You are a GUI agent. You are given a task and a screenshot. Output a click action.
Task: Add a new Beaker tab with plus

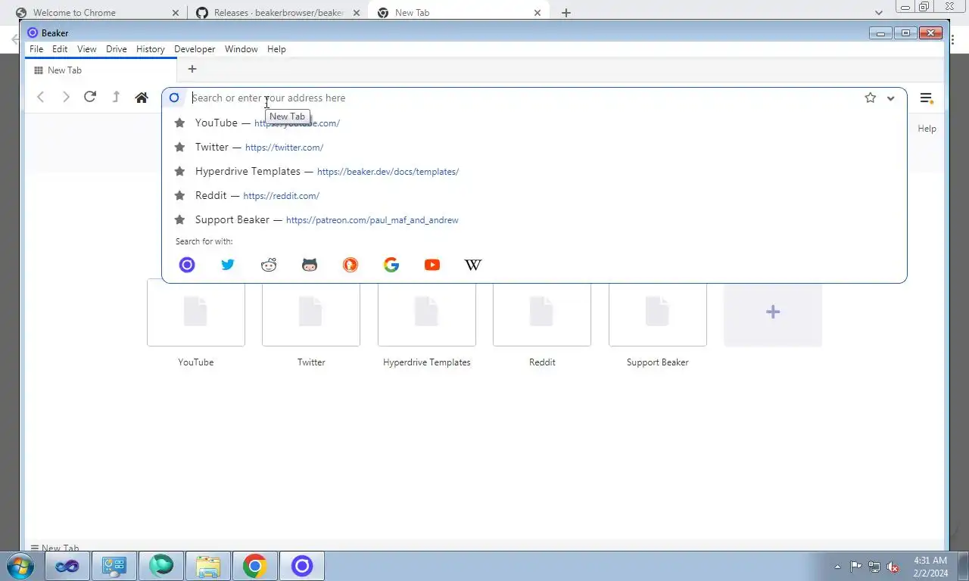192,70
